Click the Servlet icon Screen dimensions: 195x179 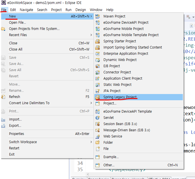tap(97, 118)
